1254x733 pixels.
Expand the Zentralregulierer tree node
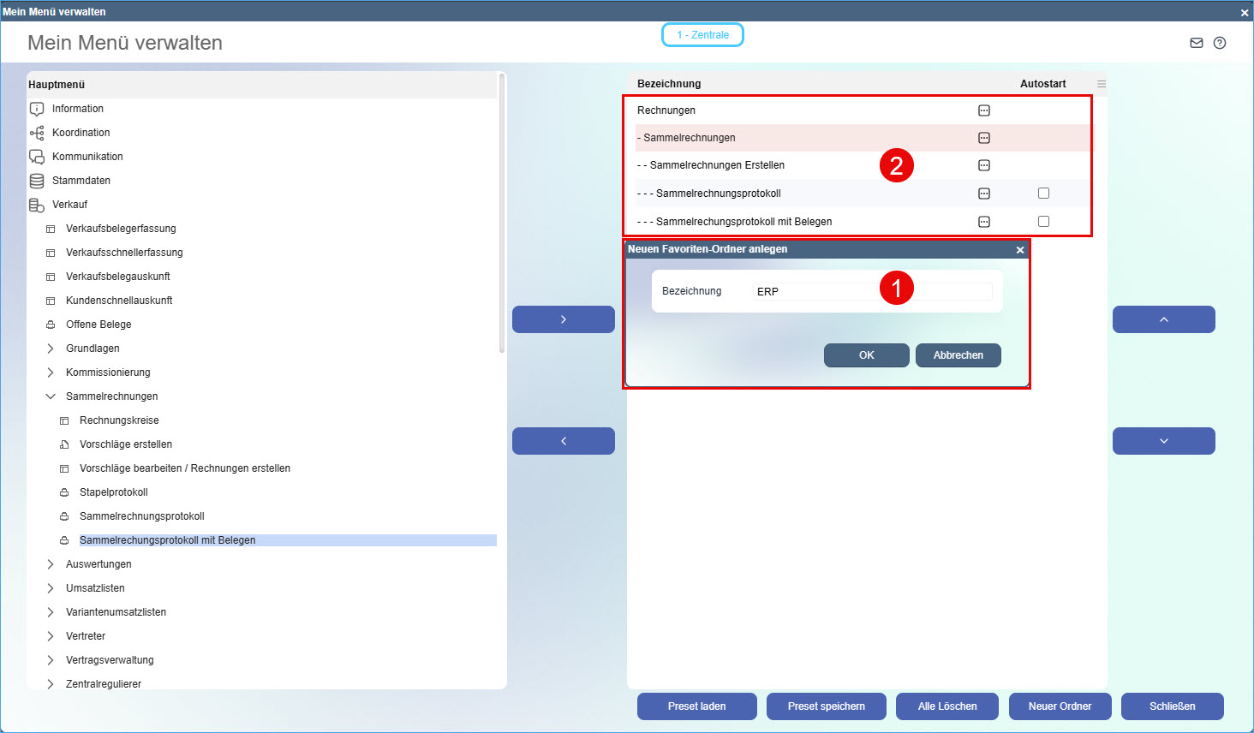(51, 684)
